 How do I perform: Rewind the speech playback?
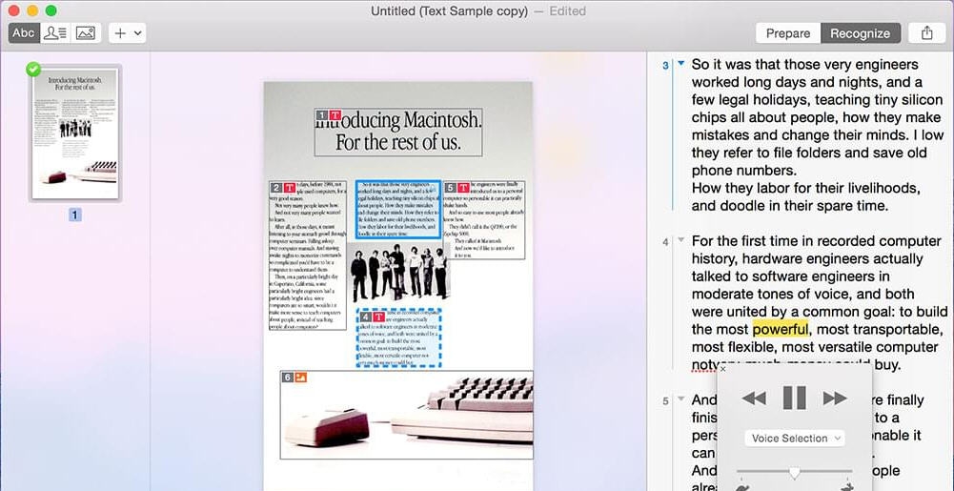754,399
